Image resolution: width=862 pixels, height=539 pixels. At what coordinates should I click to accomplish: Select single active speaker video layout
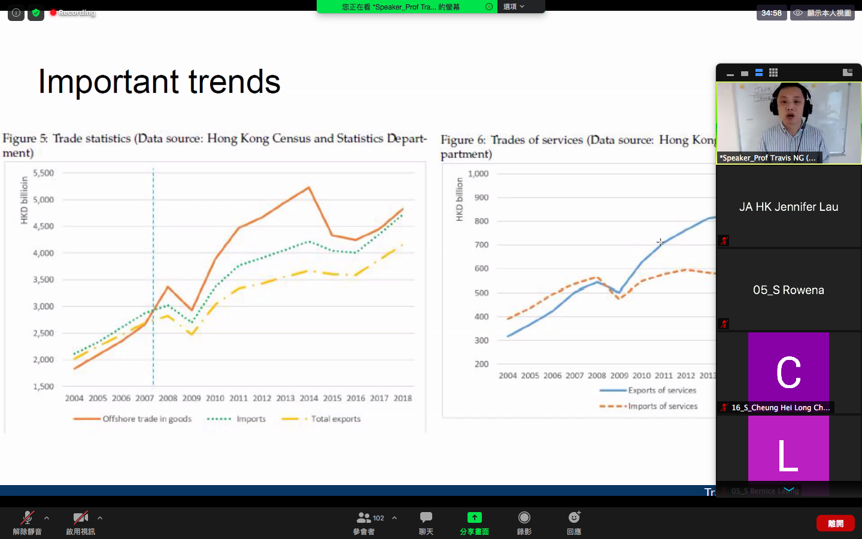[x=745, y=73]
